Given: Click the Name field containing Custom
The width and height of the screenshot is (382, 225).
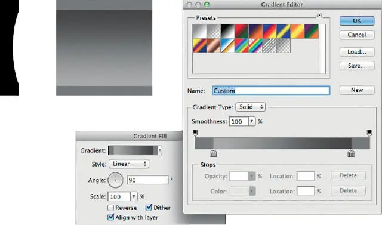Looking at the screenshot, I should 271,90.
